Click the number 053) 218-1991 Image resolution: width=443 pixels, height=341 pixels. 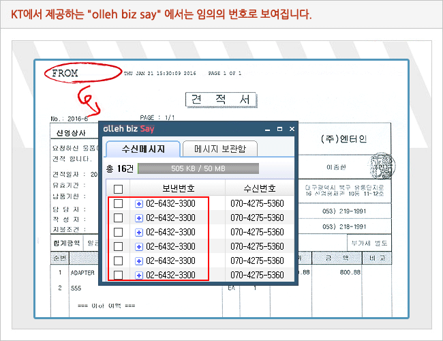pyautogui.click(x=344, y=227)
